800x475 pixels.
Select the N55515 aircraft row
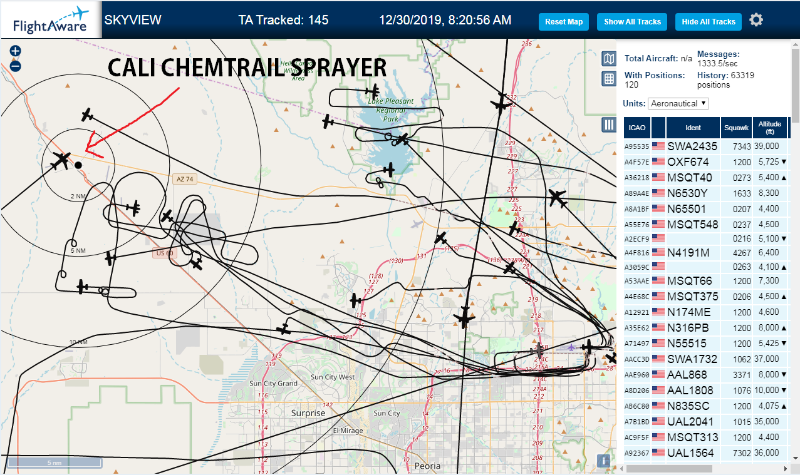[x=706, y=343]
